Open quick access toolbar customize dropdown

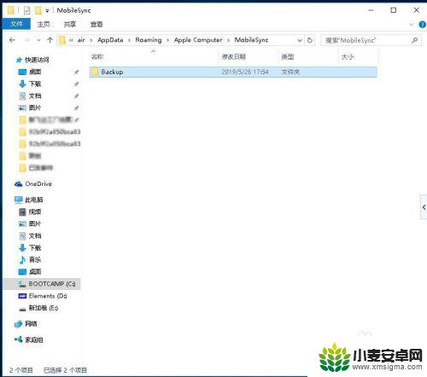(x=47, y=11)
